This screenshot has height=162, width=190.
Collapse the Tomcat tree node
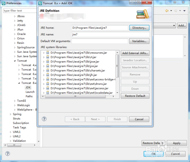[15, 61]
